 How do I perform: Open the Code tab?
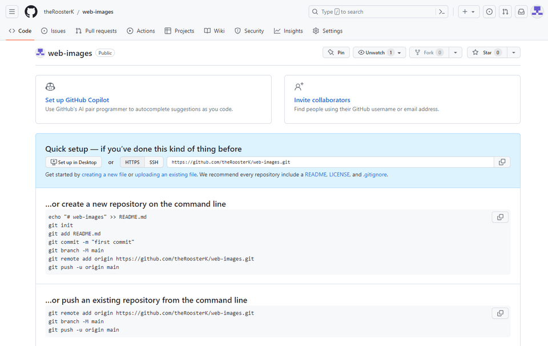point(21,31)
